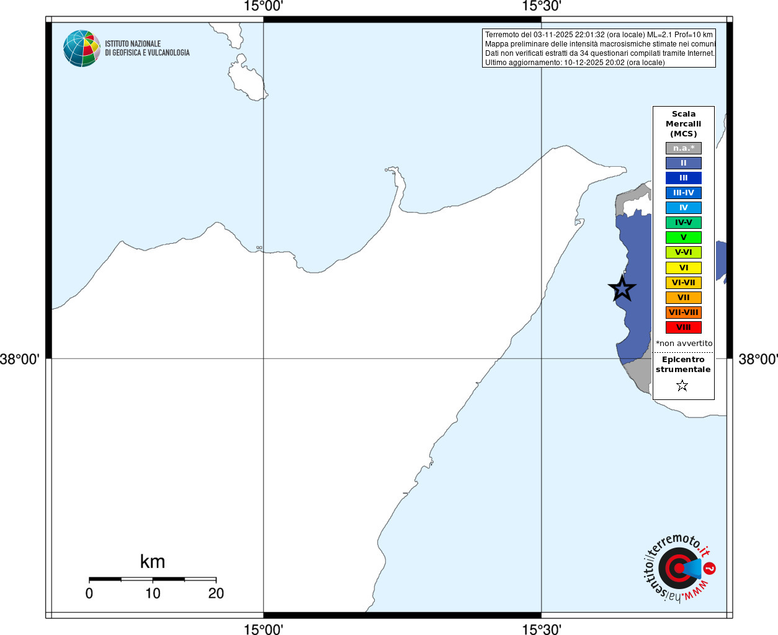
Task: Click the intensity IV-V legend swatch
Action: [684, 223]
